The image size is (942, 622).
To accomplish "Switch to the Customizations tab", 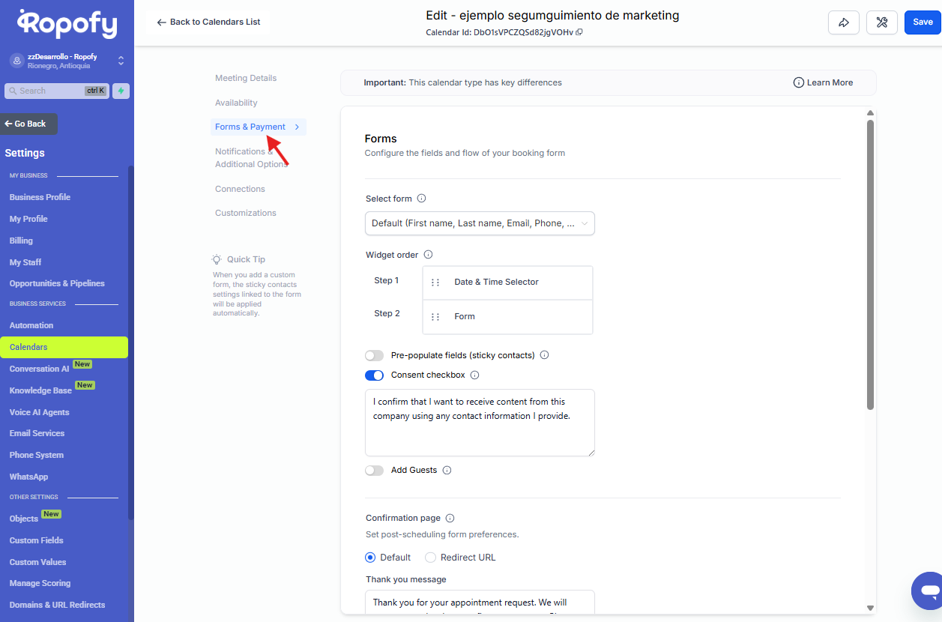I will coord(245,213).
